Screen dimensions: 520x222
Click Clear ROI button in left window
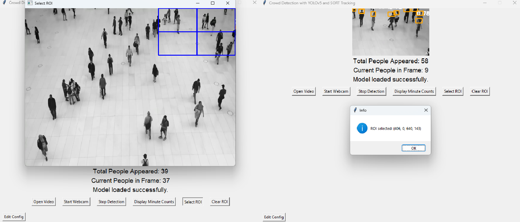tap(220, 202)
